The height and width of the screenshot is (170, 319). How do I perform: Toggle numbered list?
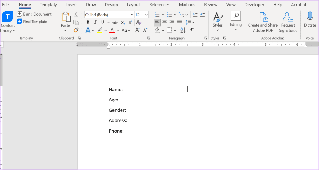(169, 14)
